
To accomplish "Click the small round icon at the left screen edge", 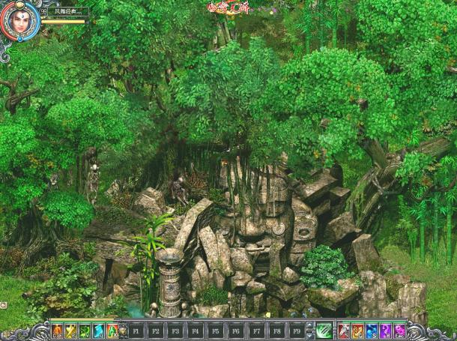I will point(3,305).
